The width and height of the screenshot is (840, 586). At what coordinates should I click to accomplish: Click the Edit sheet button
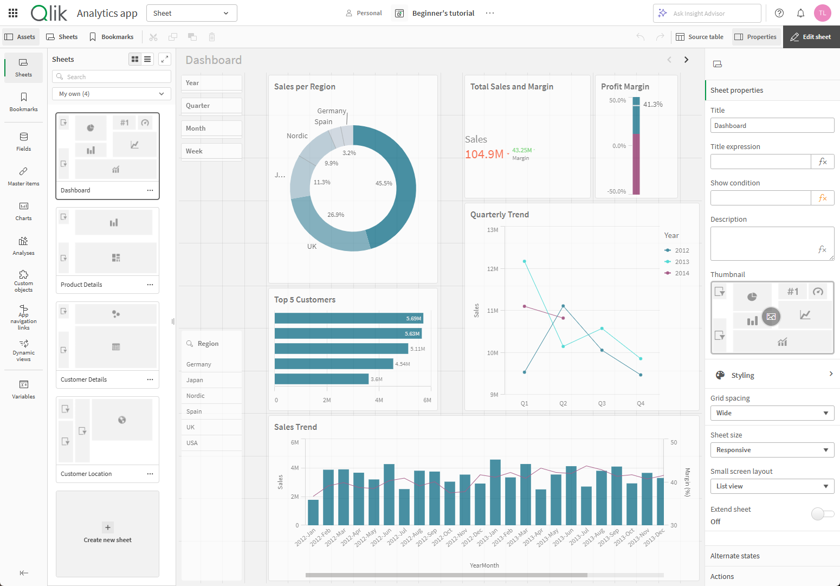pos(811,37)
